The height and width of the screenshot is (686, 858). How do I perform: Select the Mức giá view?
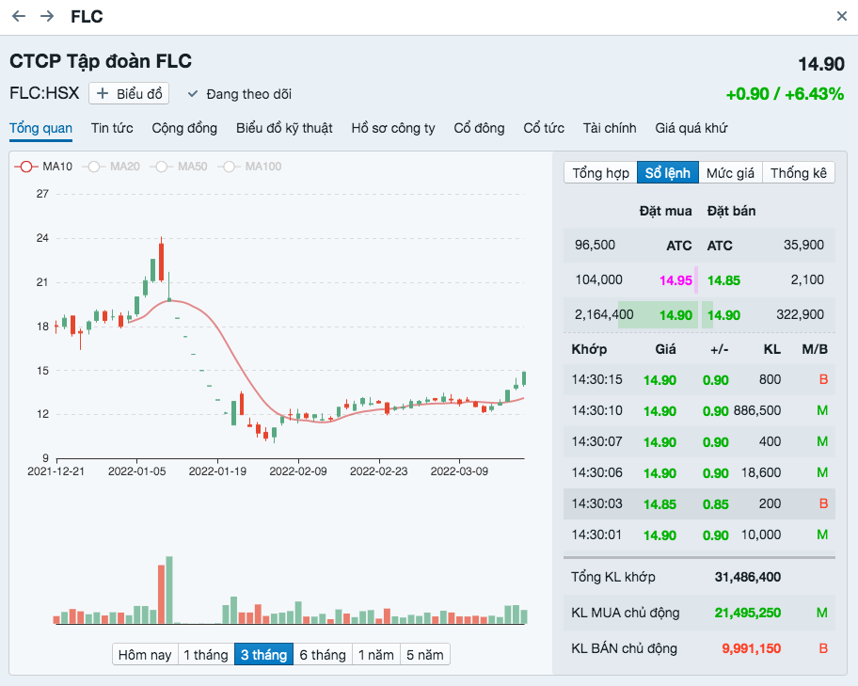(x=730, y=173)
